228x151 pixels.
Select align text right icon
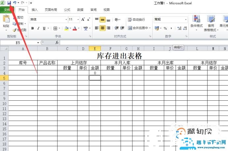click(x=108, y=28)
